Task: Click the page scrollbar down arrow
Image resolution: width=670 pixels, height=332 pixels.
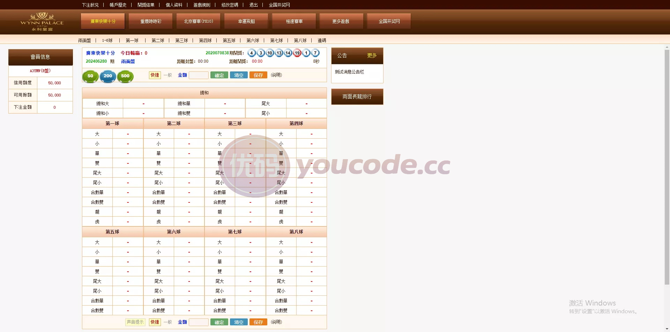Action: click(667, 329)
